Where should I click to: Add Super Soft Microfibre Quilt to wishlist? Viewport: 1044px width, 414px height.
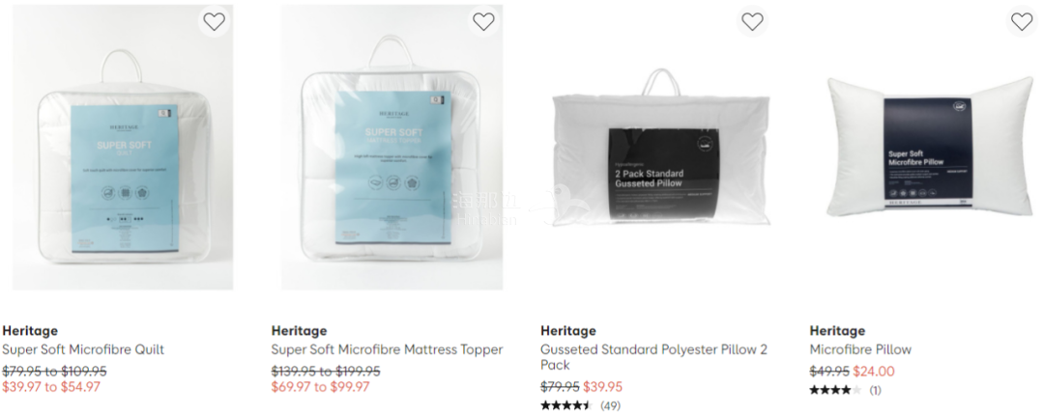pos(214,21)
